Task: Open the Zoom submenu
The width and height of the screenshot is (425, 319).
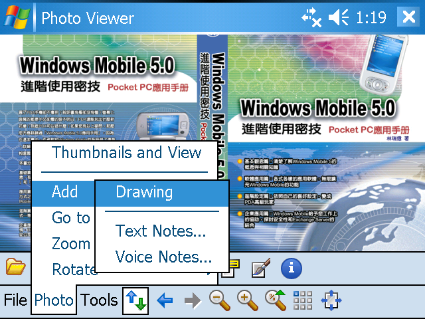Action: [x=64, y=244]
